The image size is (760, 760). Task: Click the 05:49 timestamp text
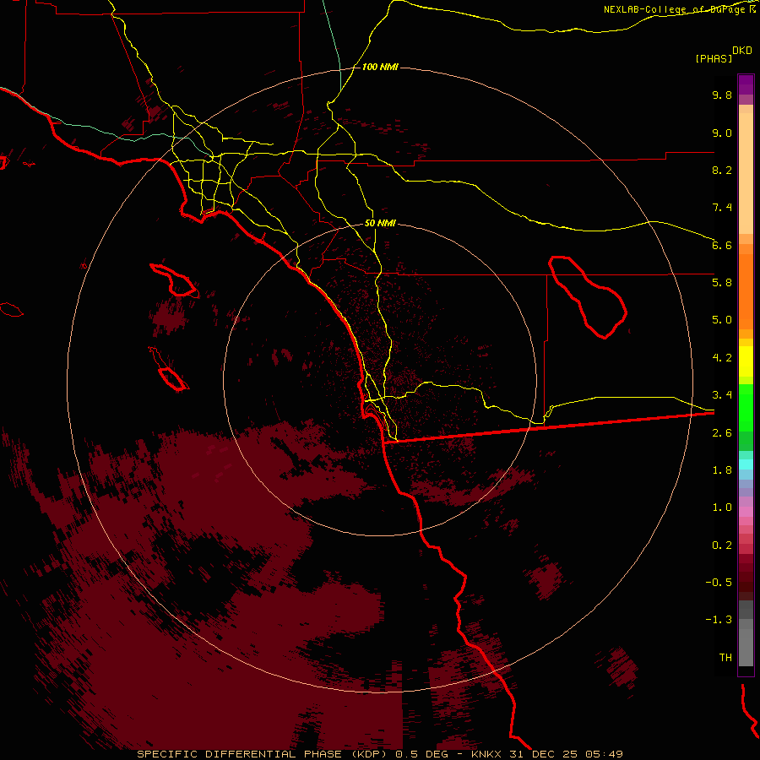tap(604, 754)
